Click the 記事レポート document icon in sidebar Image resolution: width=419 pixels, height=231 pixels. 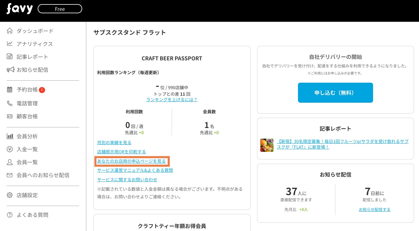pyautogui.click(x=10, y=56)
